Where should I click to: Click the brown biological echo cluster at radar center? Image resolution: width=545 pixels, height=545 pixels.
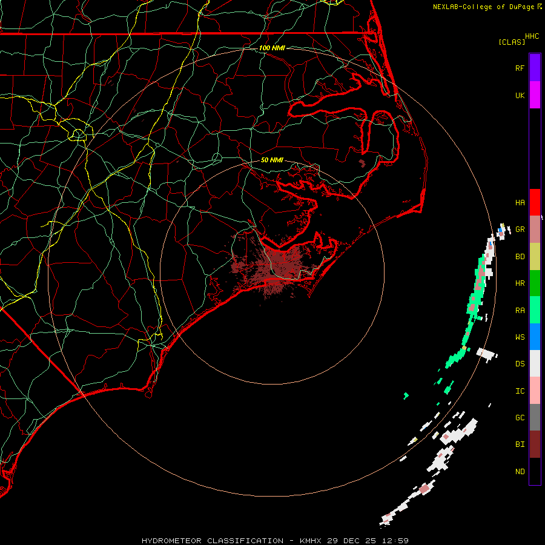274,267
